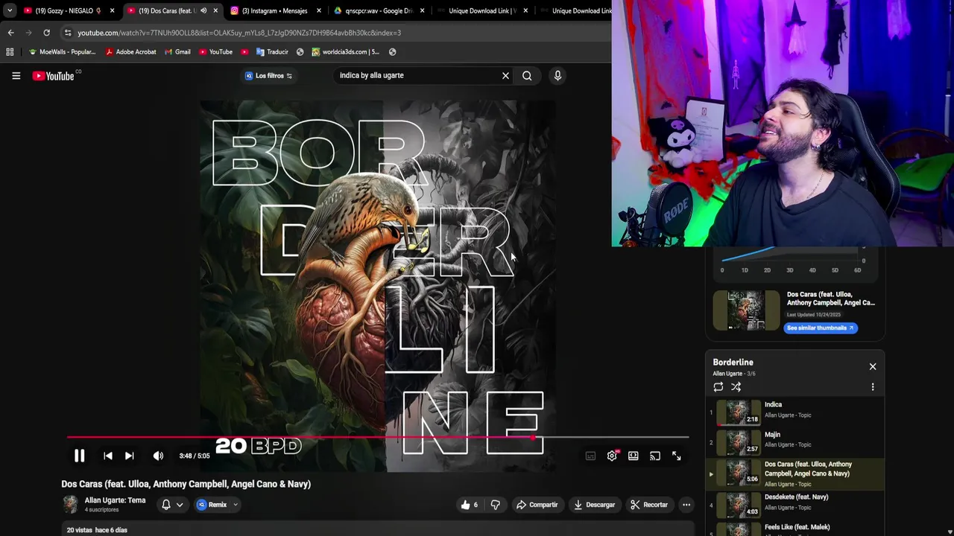The image size is (954, 536).
Task: Open the YouTube guide hamburger menu
Action: coord(16,75)
